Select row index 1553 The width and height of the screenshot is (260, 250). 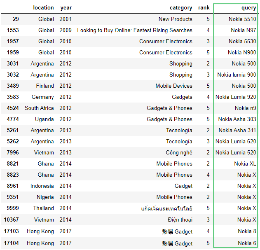click(13, 30)
